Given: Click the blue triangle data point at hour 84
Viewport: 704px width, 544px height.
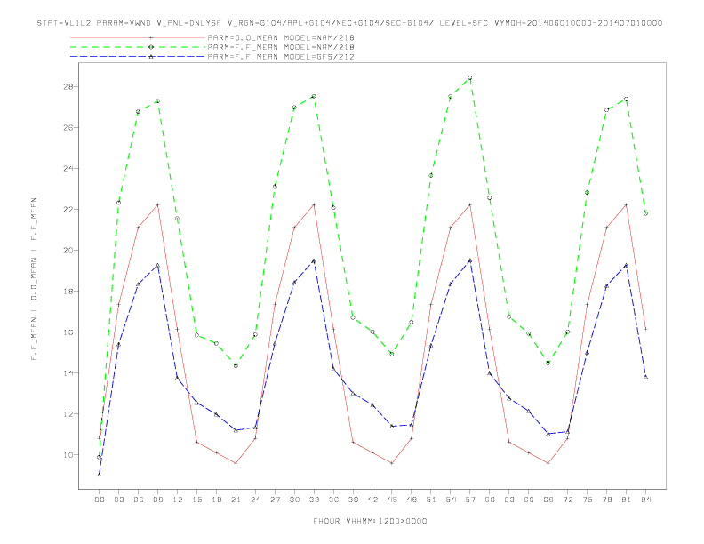Looking at the screenshot, I should click(645, 377).
